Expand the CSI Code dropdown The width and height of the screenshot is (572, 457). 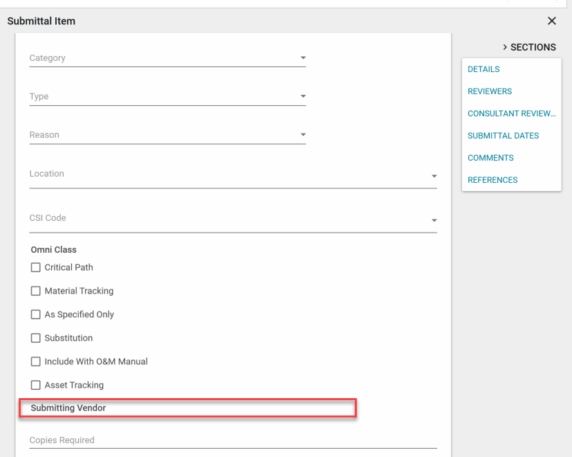click(x=434, y=220)
